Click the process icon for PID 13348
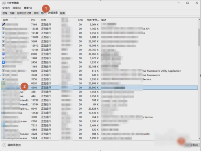Screen dimensions: 201x151 (3, 29)
